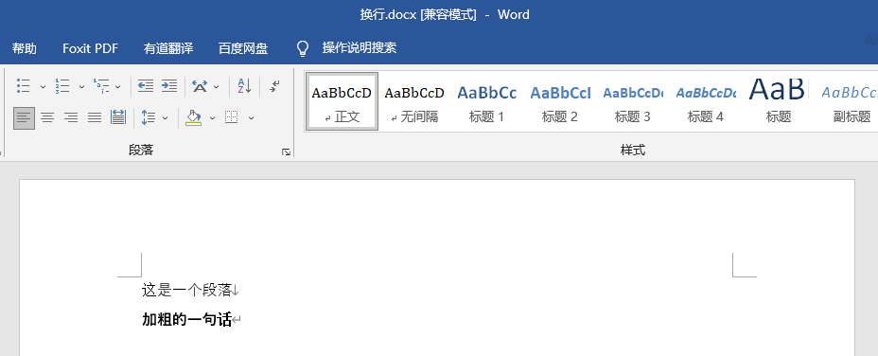Click the borders icon

[x=231, y=117]
